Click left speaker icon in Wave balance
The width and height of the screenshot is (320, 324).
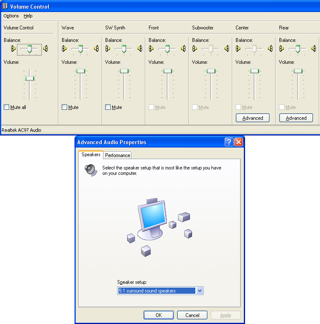point(64,48)
